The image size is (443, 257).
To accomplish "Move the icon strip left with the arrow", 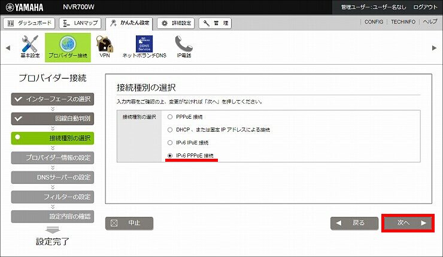I will click(x=8, y=48).
